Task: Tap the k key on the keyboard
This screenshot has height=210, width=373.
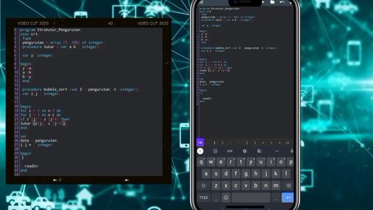Action: pyautogui.click(x=276, y=174)
